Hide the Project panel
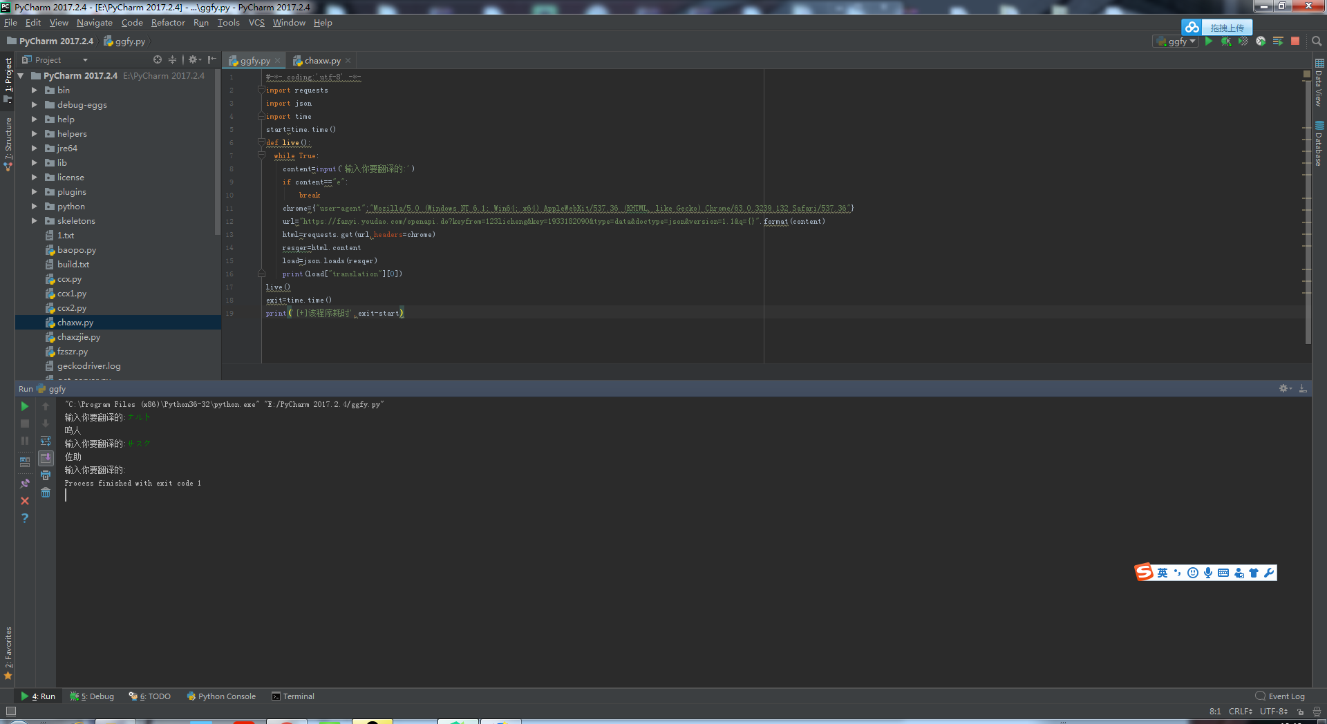Viewport: 1327px width, 724px height. [211, 60]
